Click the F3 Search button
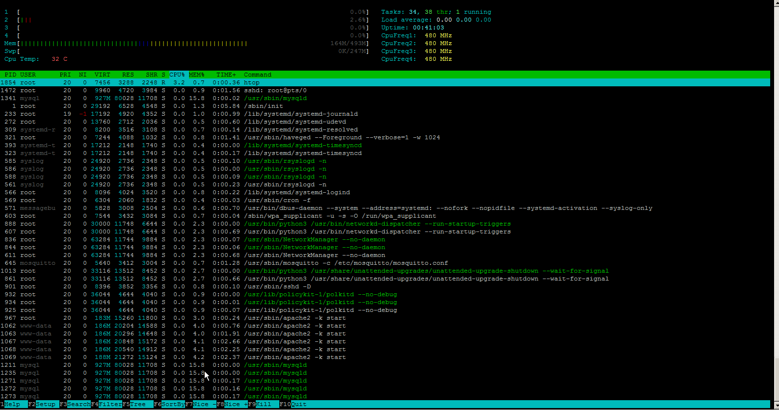Viewport: 779px width, 410px height. click(x=79, y=404)
